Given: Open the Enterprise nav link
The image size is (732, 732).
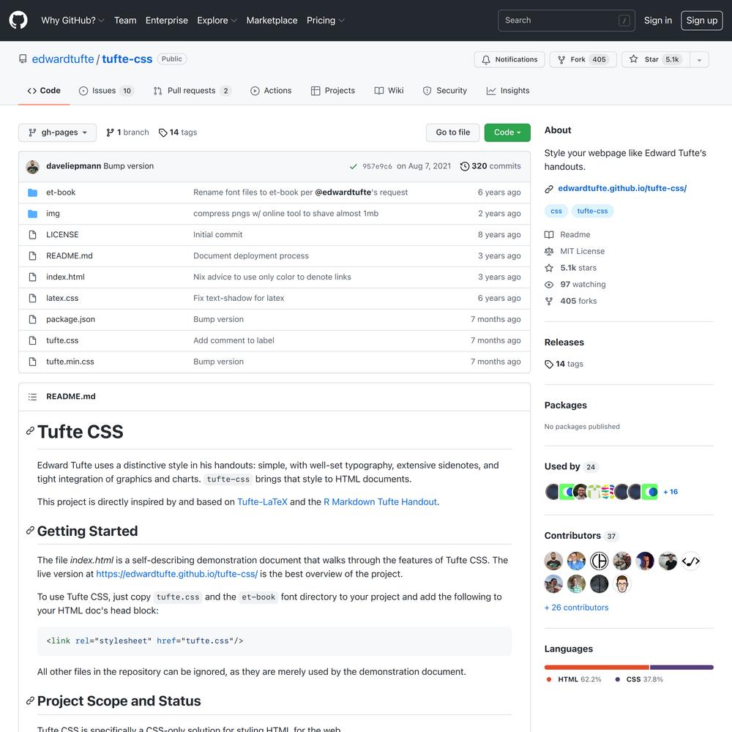Looking at the screenshot, I should (167, 20).
